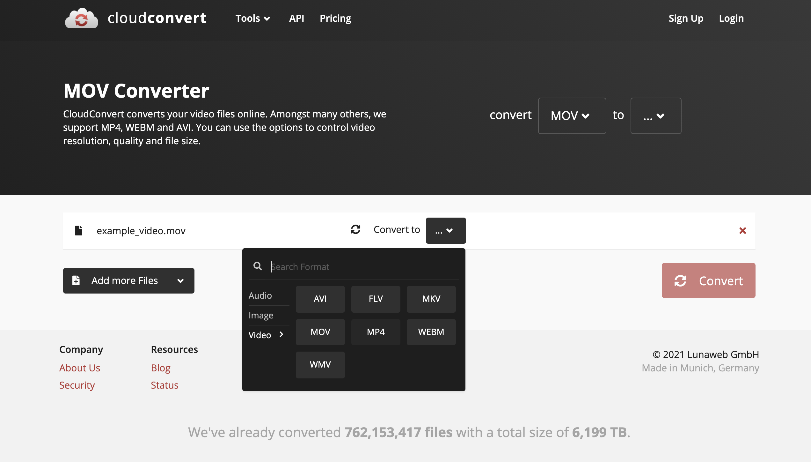
Task: Click the example_video.mov file name
Action: pyautogui.click(x=141, y=231)
